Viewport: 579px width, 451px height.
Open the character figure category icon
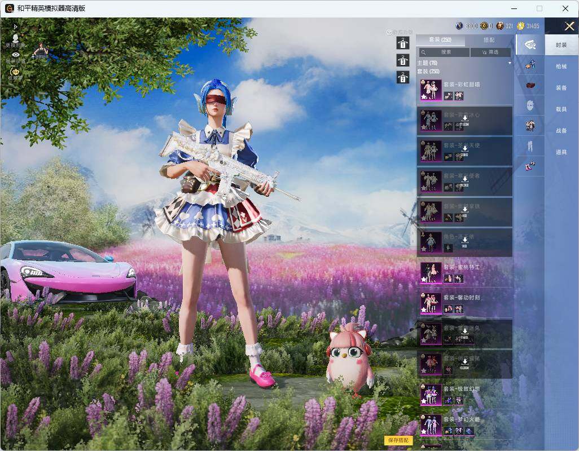pyautogui.click(x=530, y=126)
